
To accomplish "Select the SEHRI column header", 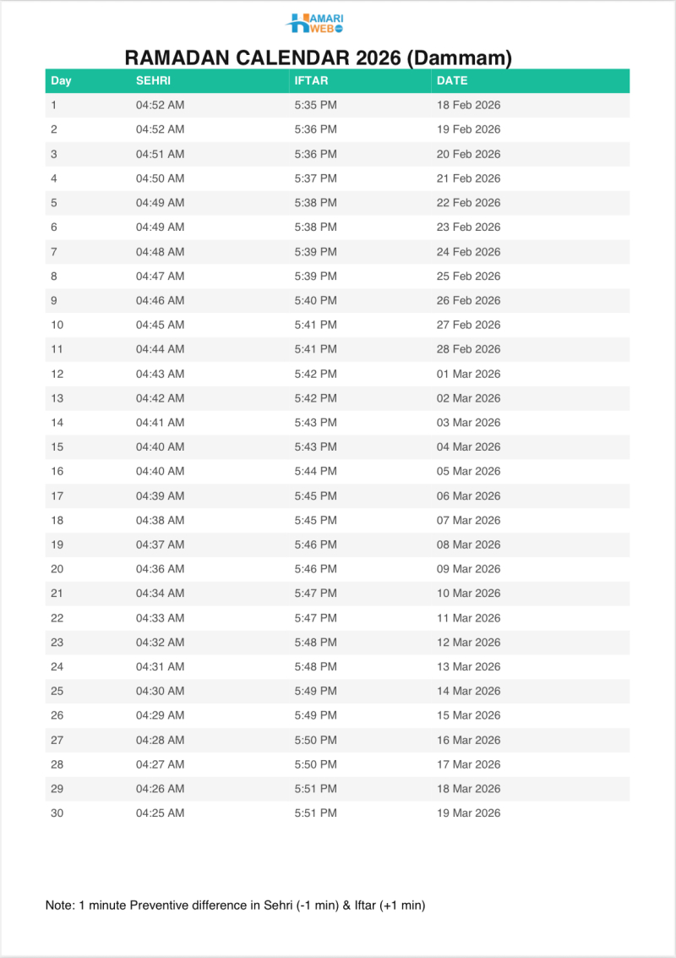I will click(154, 81).
